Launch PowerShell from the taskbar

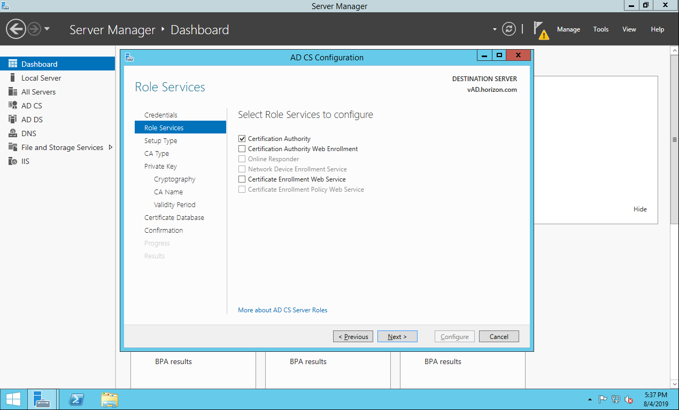tap(77, 399)
